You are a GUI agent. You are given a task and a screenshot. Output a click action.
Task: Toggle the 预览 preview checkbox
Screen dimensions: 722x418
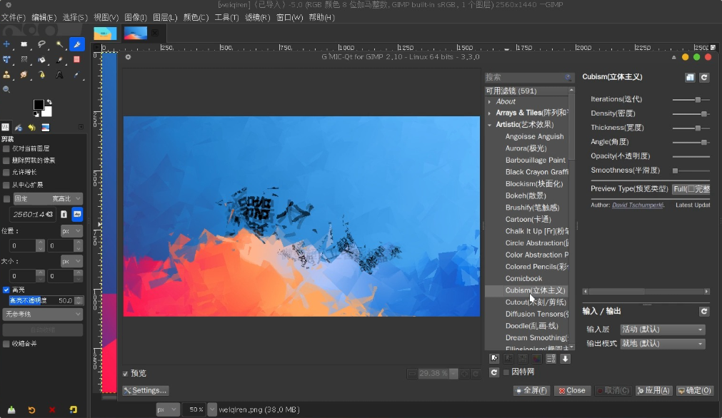[126, 373]
